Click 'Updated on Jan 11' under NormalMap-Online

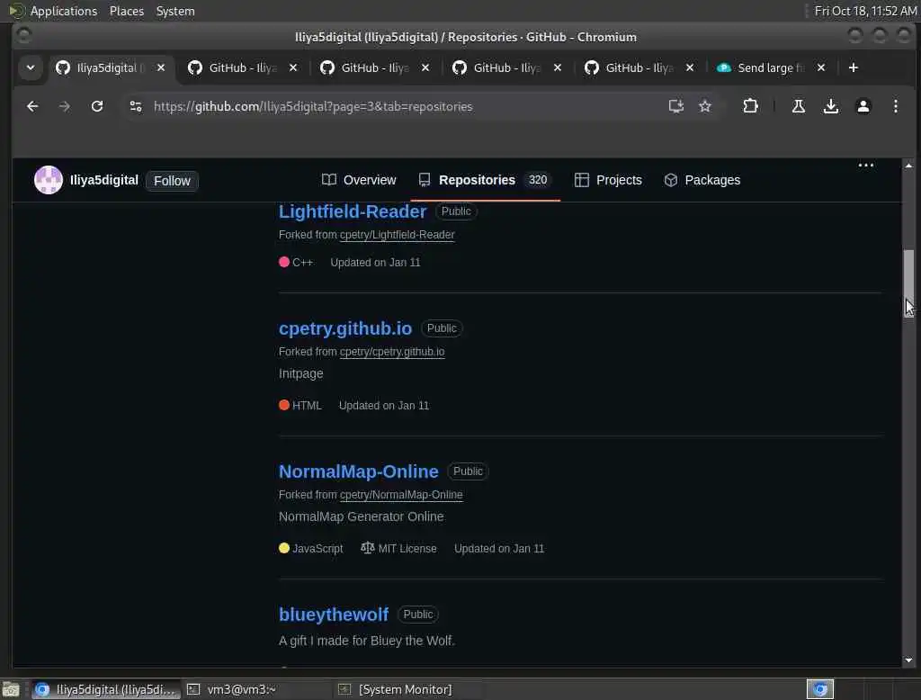coord(499,548)
